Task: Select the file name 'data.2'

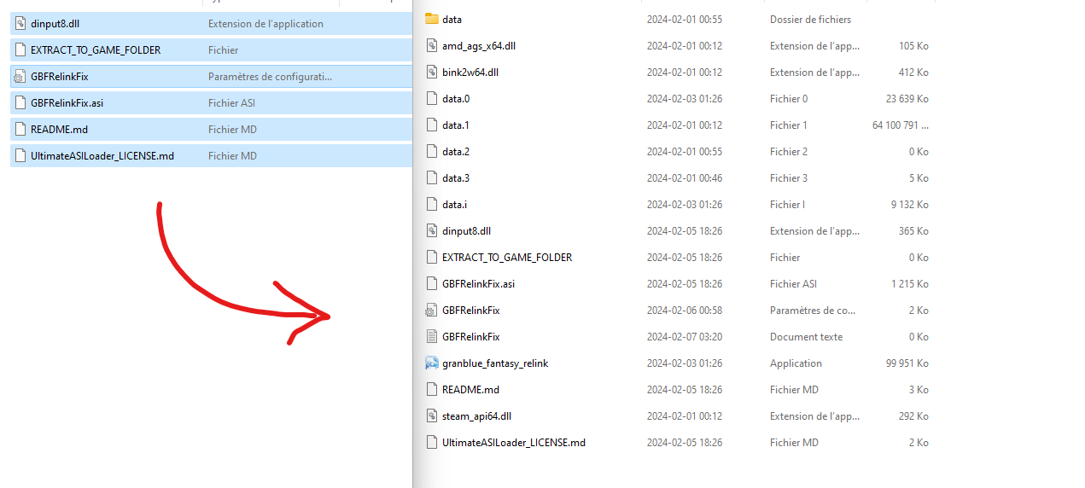Action: (456, 151)
